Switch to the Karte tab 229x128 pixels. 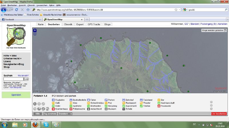[x=41, y=24]
